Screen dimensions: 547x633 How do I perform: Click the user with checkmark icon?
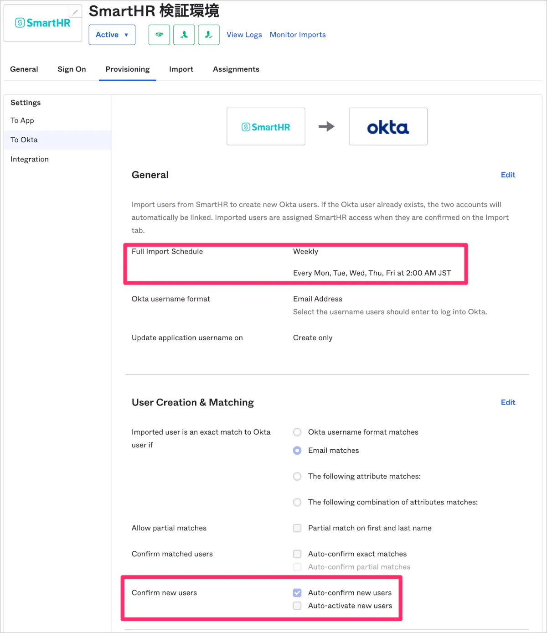tap(209, 35)
